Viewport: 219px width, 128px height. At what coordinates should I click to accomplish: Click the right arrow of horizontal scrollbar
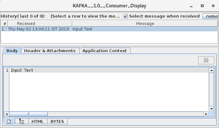tap(206, 114)
